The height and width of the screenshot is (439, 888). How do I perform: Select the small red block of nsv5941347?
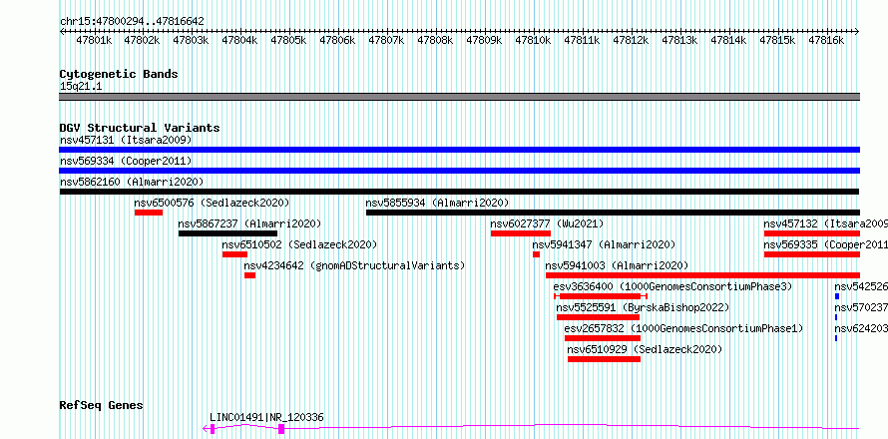pyautogui.click(x=537, y=254)
